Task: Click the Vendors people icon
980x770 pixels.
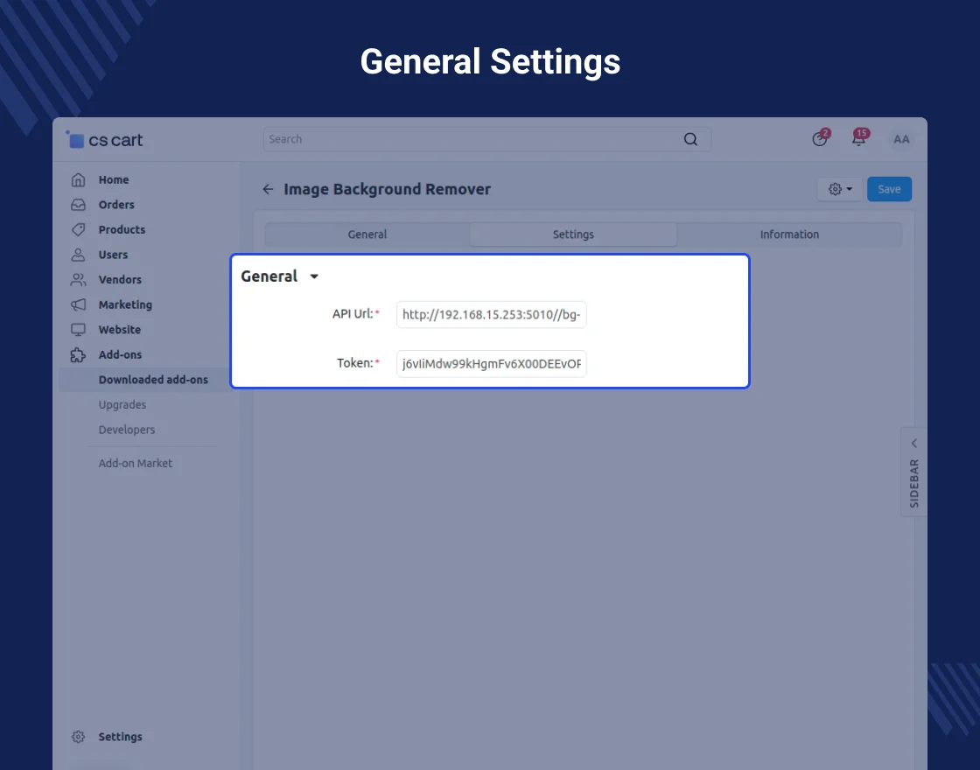Action: (79, 280)
